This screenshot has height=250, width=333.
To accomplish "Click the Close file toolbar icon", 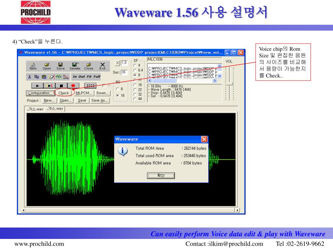I will tap(88, 66).
